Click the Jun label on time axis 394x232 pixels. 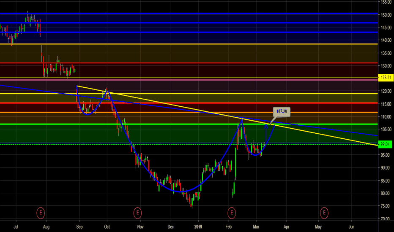[351, 227]
